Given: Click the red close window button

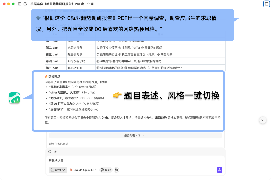Looking at the screenshot, I should 4,4.
